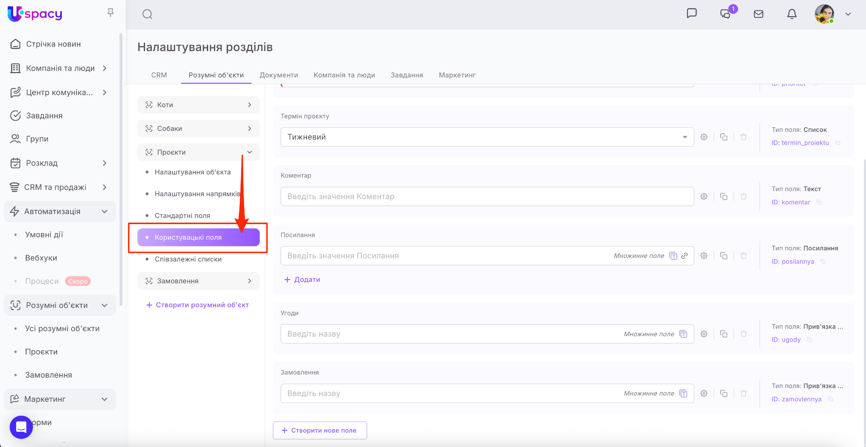Screen dimensions: 866x447
Task: Click the search magnifier icon
Action: pos(147,14)
